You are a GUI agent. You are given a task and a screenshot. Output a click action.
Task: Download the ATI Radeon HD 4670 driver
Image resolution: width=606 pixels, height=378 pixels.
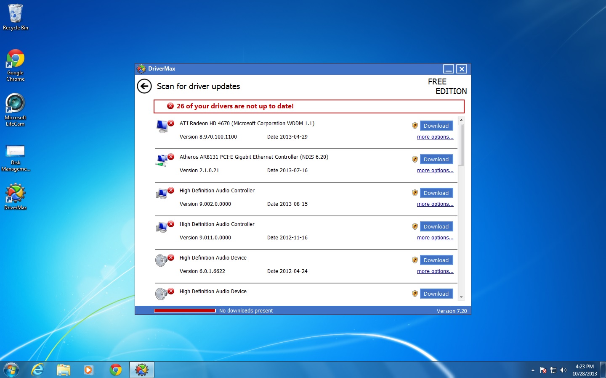pyautogui.click(x=436, y=126)
